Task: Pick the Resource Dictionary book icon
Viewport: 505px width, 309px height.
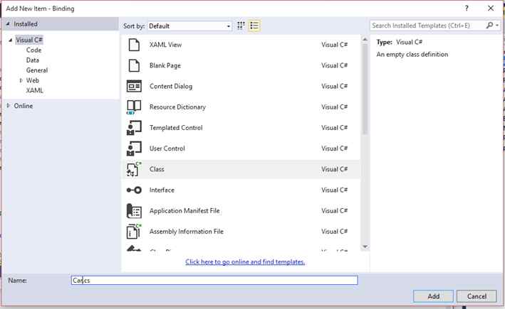Action: click(x=134, y=107)
